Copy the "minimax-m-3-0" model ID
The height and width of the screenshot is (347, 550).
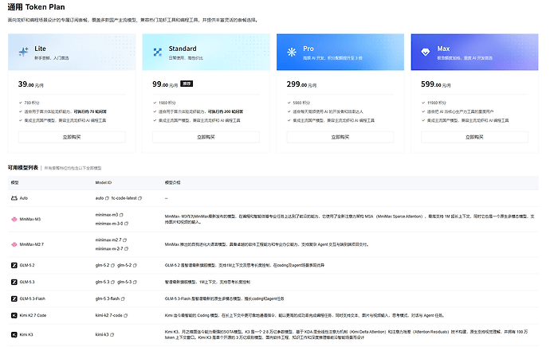(126, 224)
